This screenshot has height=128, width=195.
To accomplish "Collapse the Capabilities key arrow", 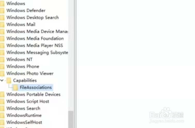I will click(2, 80).
